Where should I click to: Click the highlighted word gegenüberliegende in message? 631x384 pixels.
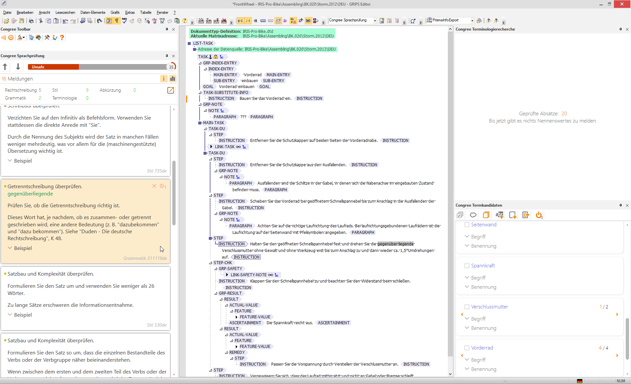(30, 194)
